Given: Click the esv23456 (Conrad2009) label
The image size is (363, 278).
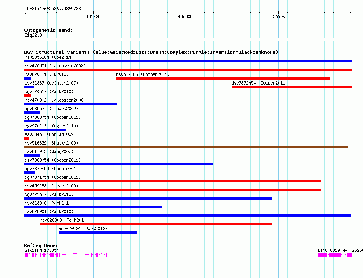Looking at the screenshot, I should click(50, 134).
